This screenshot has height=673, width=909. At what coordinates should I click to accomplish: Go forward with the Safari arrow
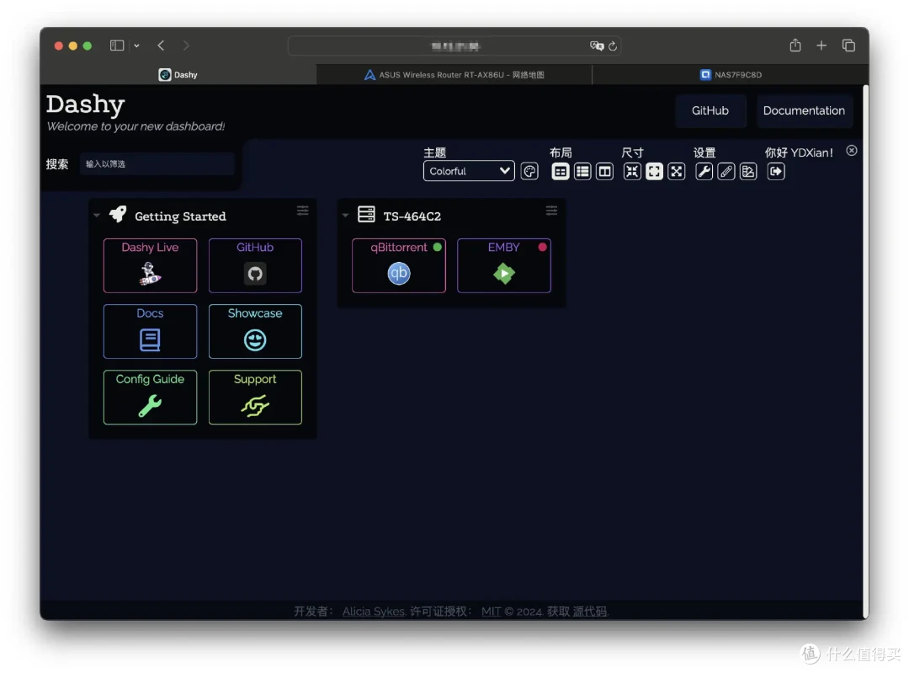185,45
